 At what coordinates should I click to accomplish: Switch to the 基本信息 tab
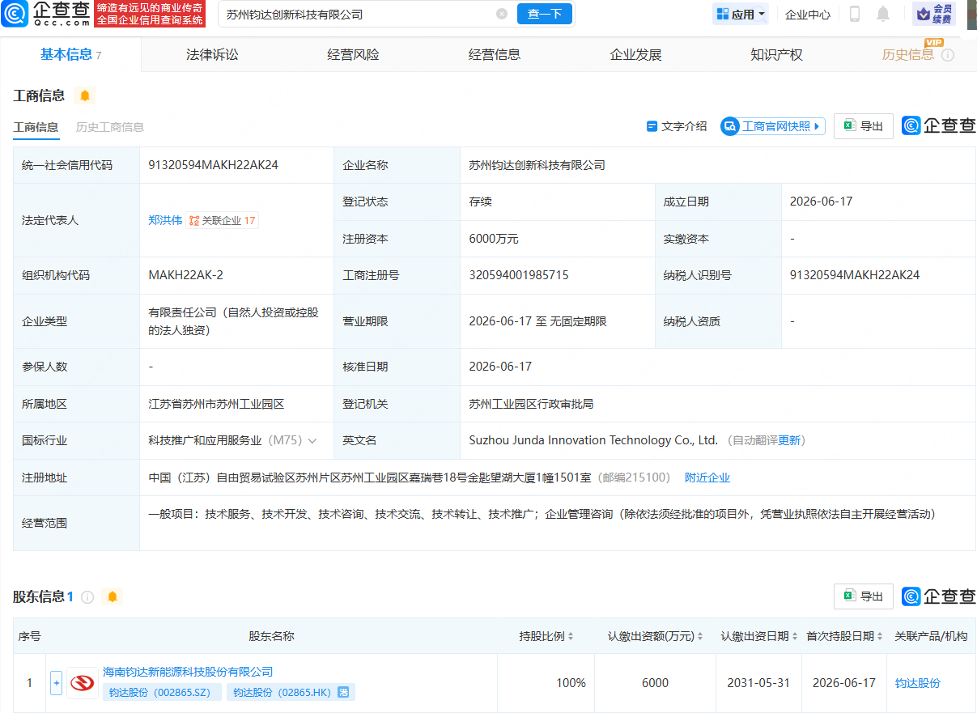coord(70,54)
